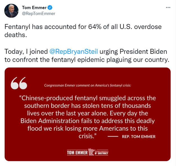The image size is (176, 166).
Task: Click the "REP. TOM EMMER" attribution
Action: (139, 137)
